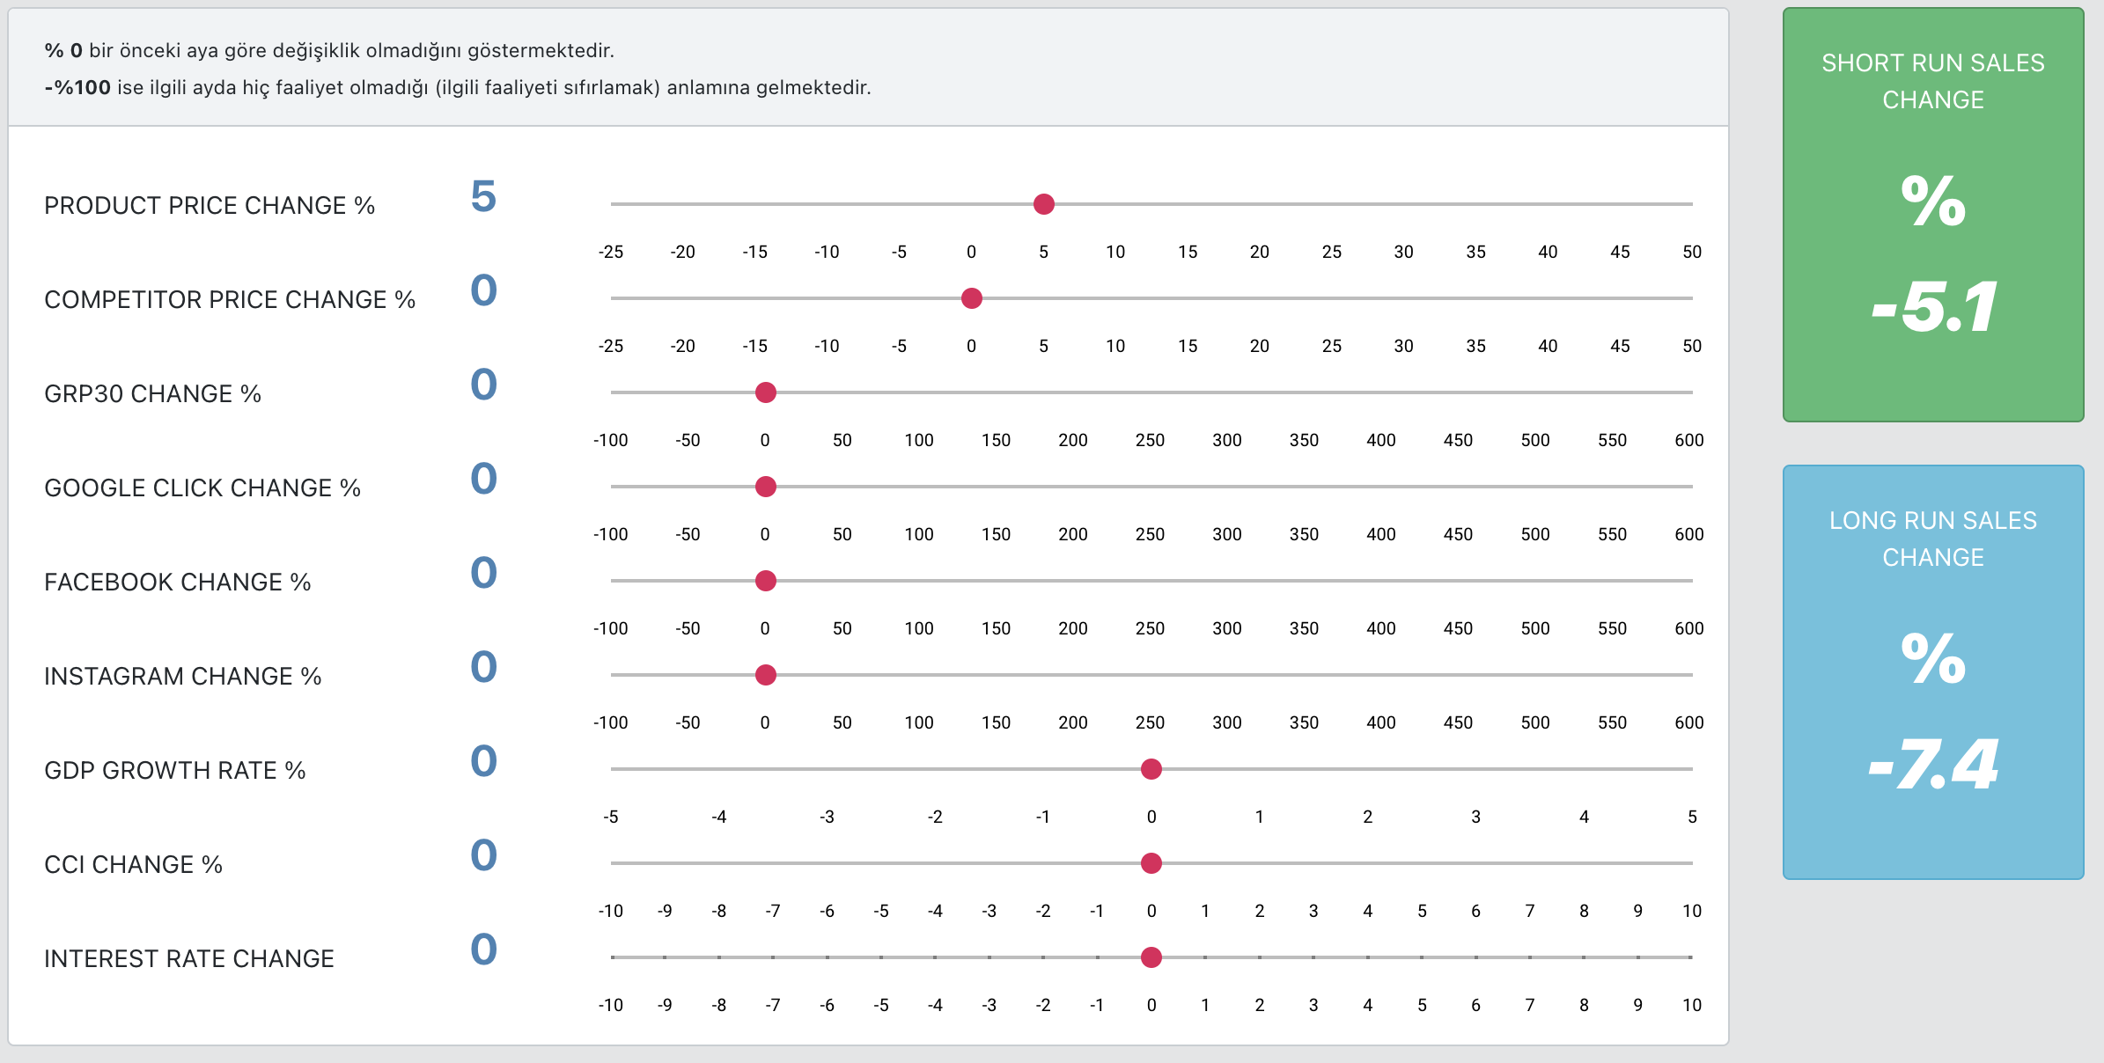Click the Interest Rate Change slider handle

tap(1151, 957)
